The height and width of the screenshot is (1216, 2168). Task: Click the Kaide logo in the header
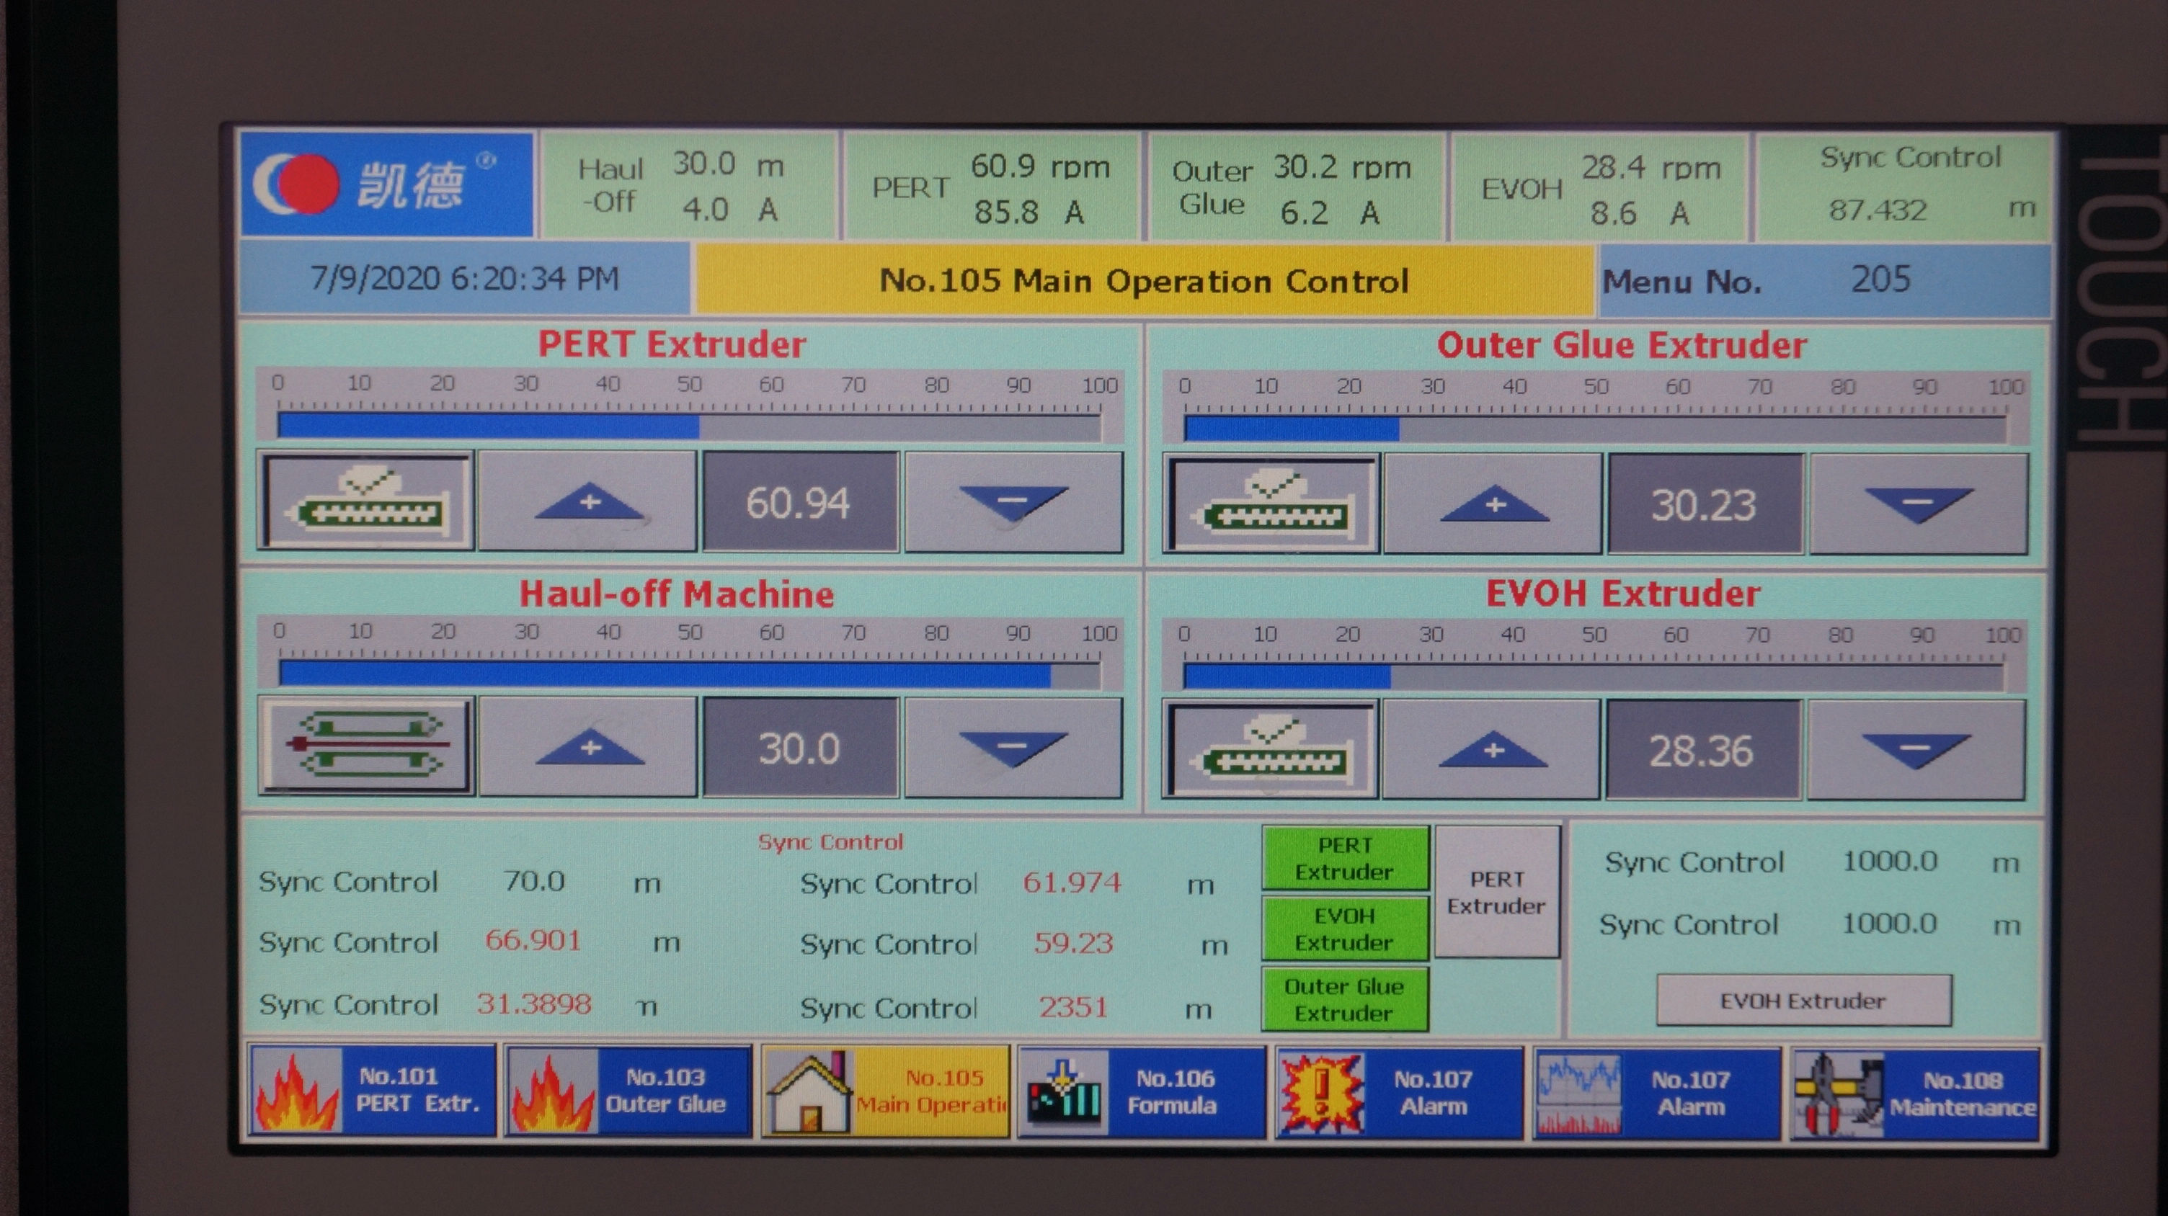point(387,183)
